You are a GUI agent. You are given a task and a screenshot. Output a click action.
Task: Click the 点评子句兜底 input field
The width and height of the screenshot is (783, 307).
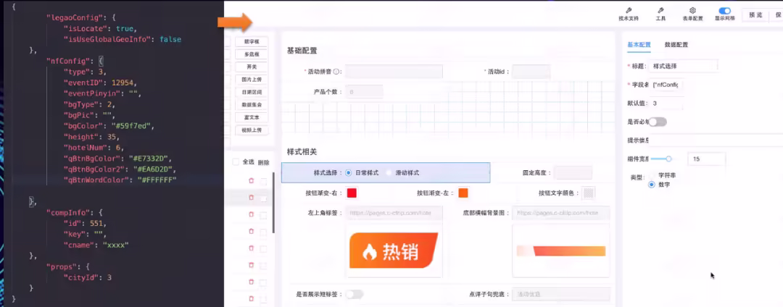pos(560,294)
